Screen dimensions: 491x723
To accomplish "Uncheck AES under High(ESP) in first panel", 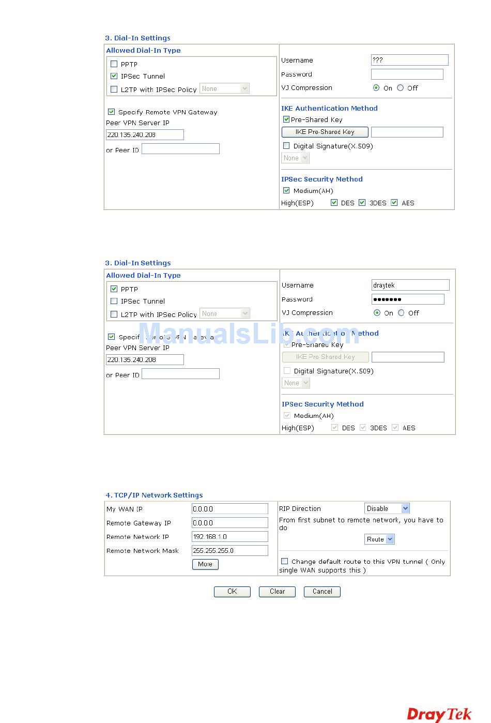I will click(394, 203).
